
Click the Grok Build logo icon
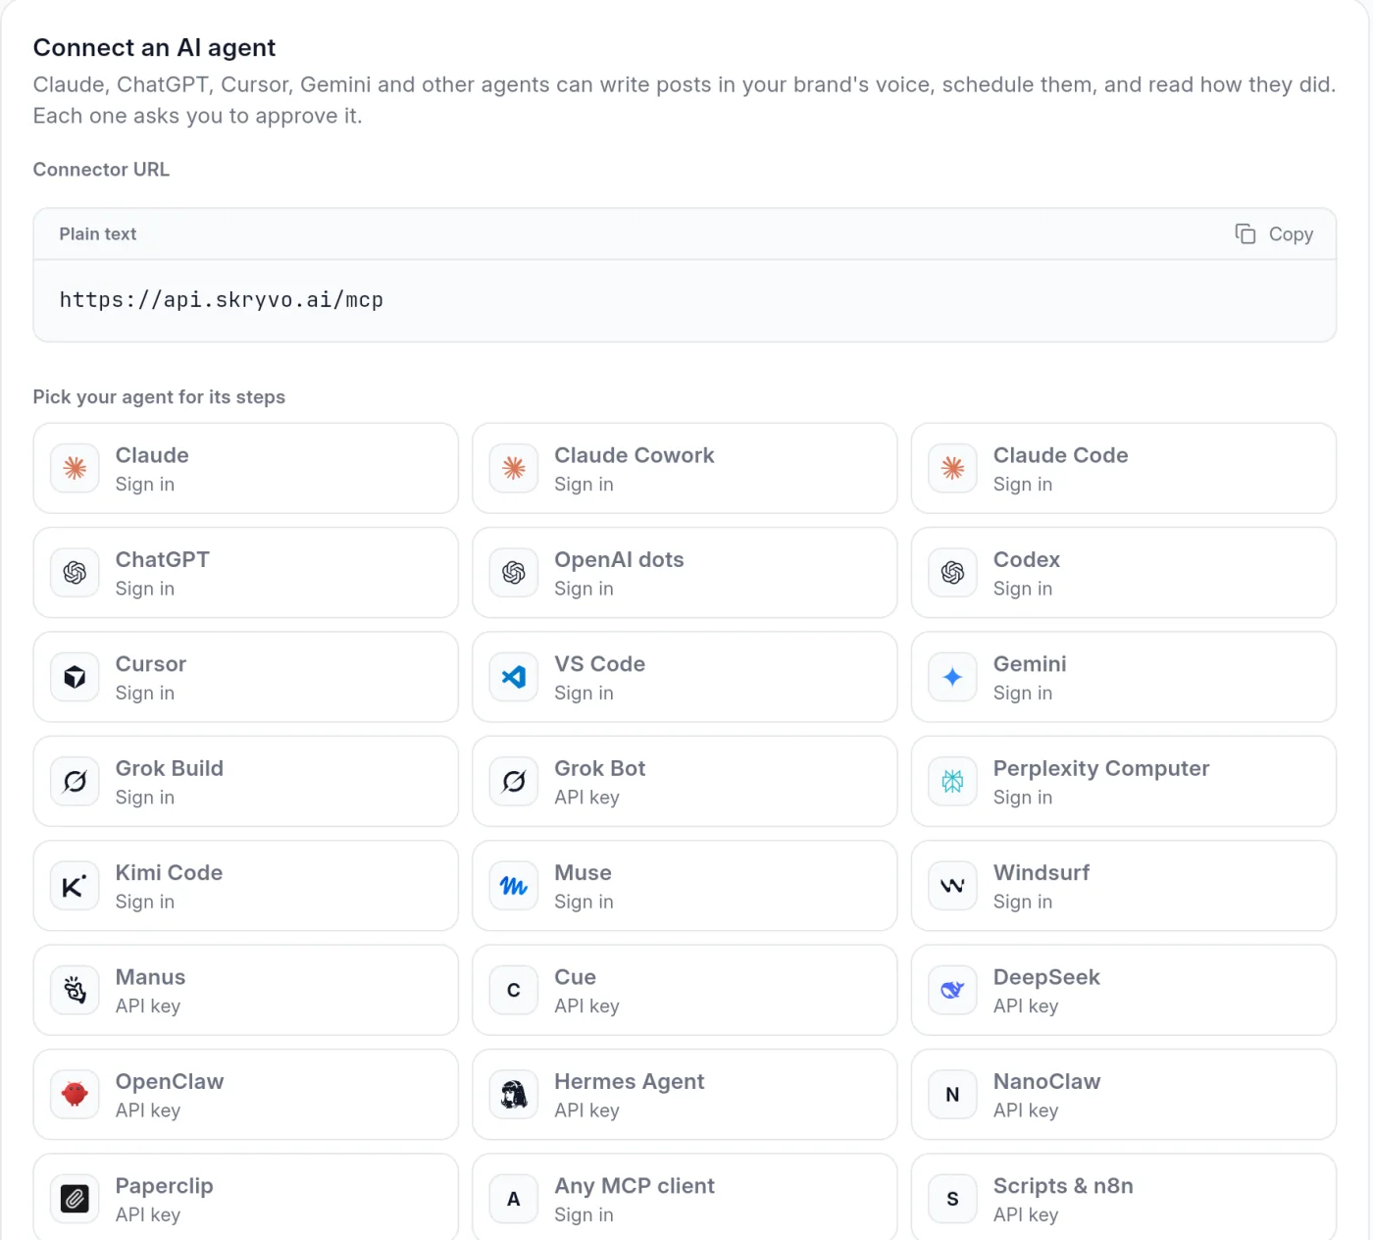tap(75, 782)
